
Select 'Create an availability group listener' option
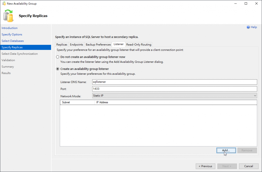pyautogui.click(x=58, y=69)
